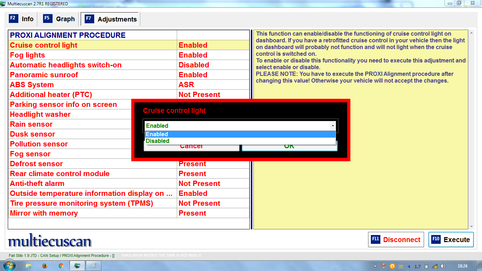Viewport: 482px width, 271px height.
Task: Click Present value for Mirror with memory
Action: click(192, 213)
